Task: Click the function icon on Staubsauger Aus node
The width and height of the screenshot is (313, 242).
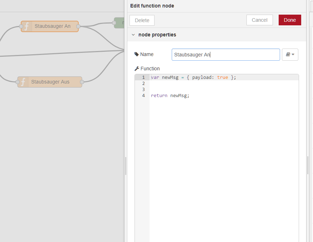Action: pyautogui.click(x=23, y=82)
